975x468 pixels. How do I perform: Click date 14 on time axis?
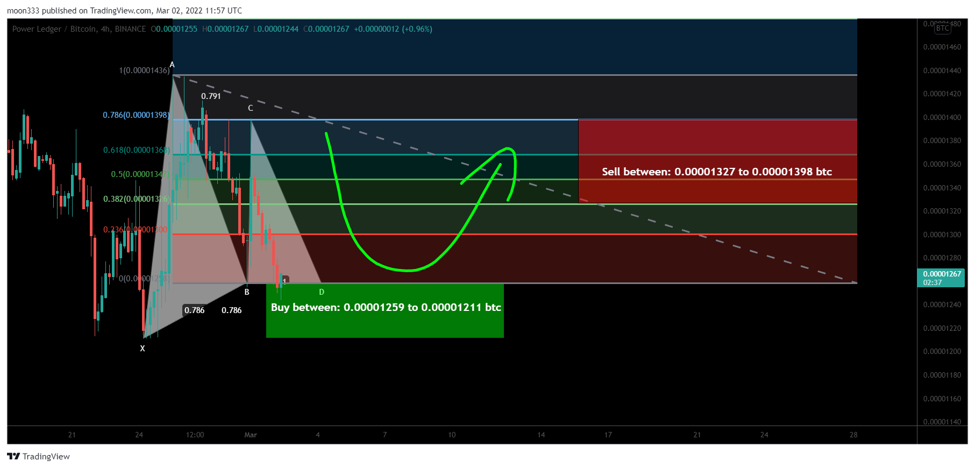tap(541, 435)
